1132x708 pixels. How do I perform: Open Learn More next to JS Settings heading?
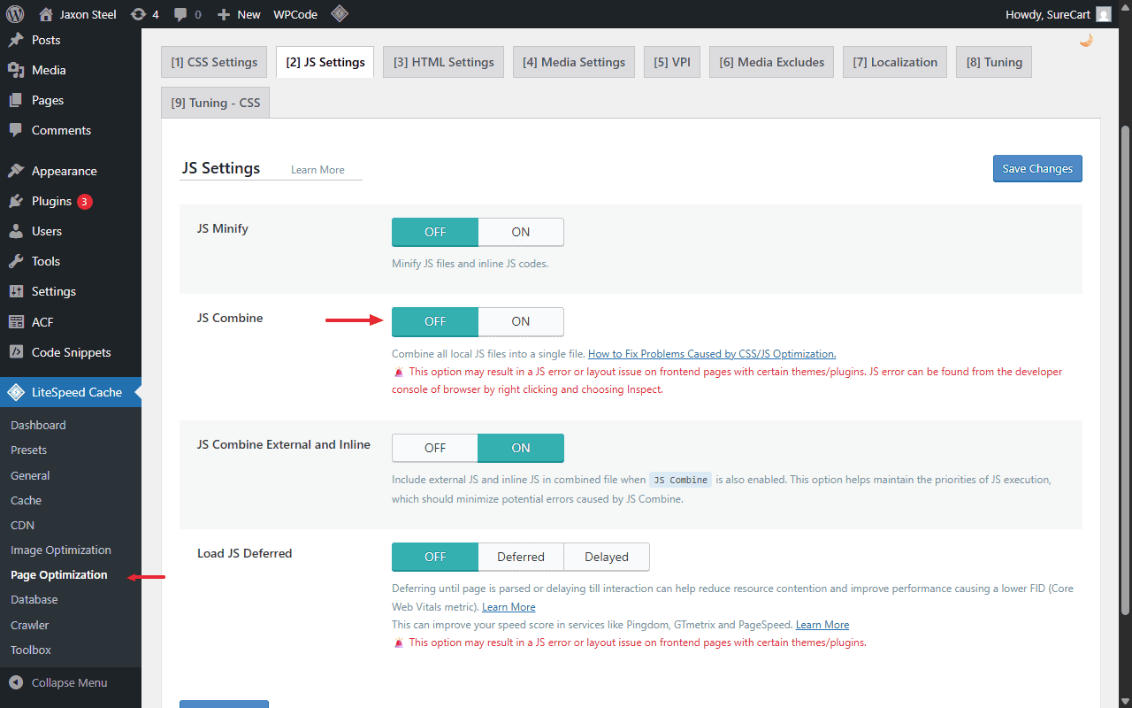point(317,170)
